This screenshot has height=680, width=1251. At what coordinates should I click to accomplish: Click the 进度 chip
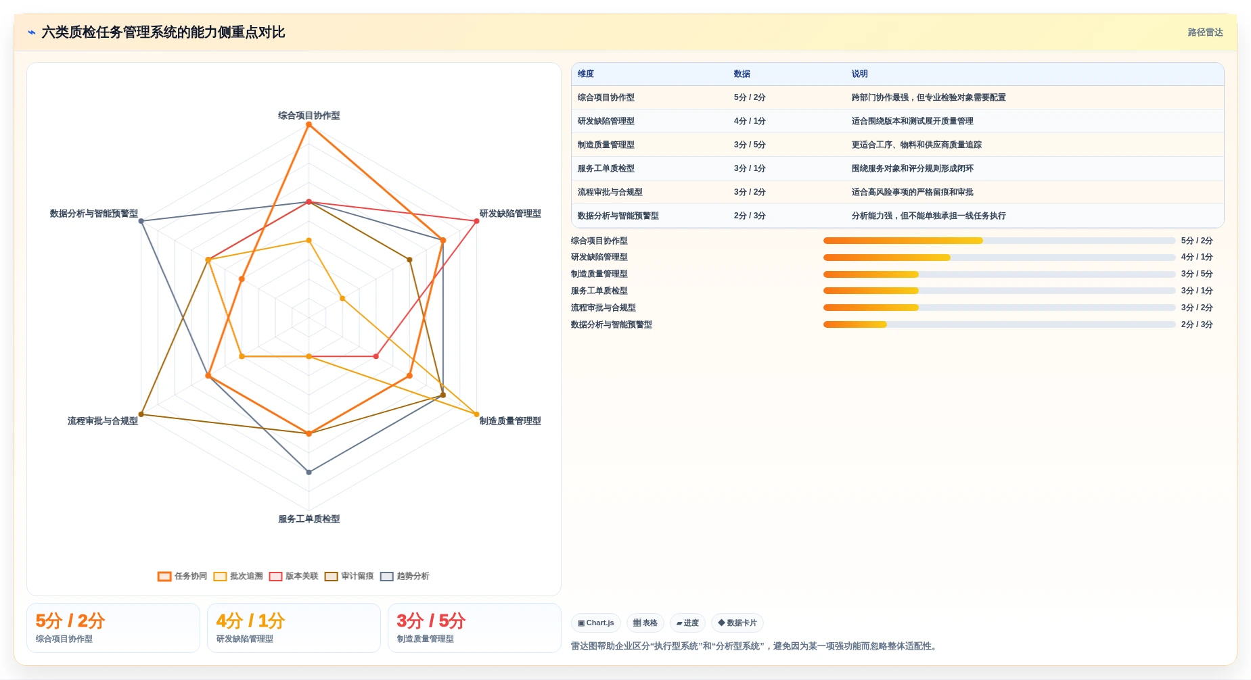pos(687,623)
